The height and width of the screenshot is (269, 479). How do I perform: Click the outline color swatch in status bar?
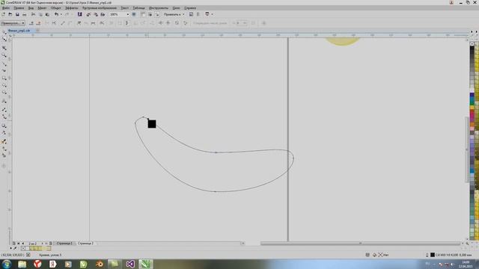coord(433,255)
